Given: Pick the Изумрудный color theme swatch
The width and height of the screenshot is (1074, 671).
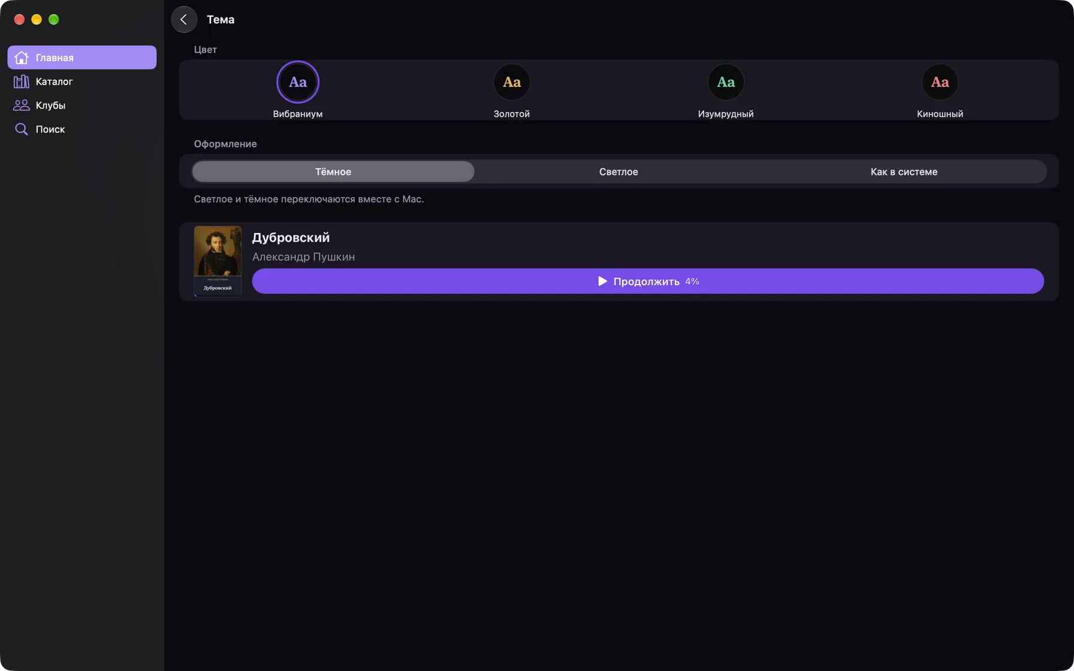Looking at the screenshot, I should point(726,82).
